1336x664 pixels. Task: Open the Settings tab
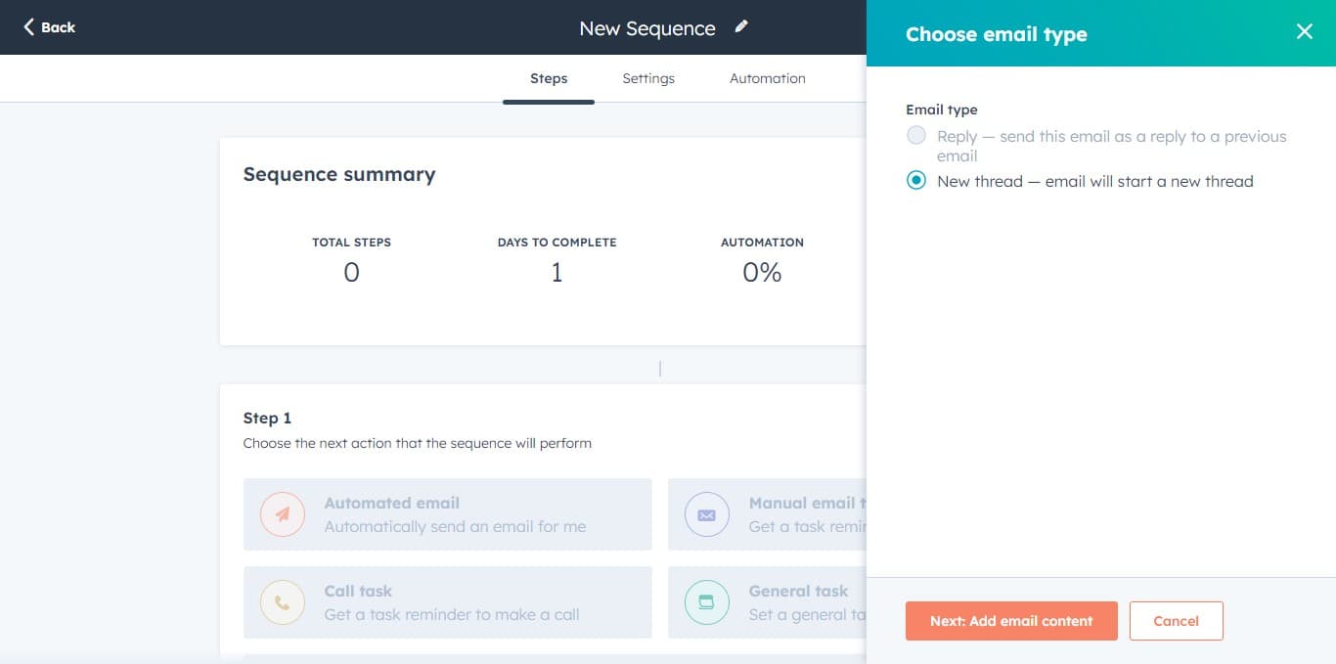tap(648, 78)
